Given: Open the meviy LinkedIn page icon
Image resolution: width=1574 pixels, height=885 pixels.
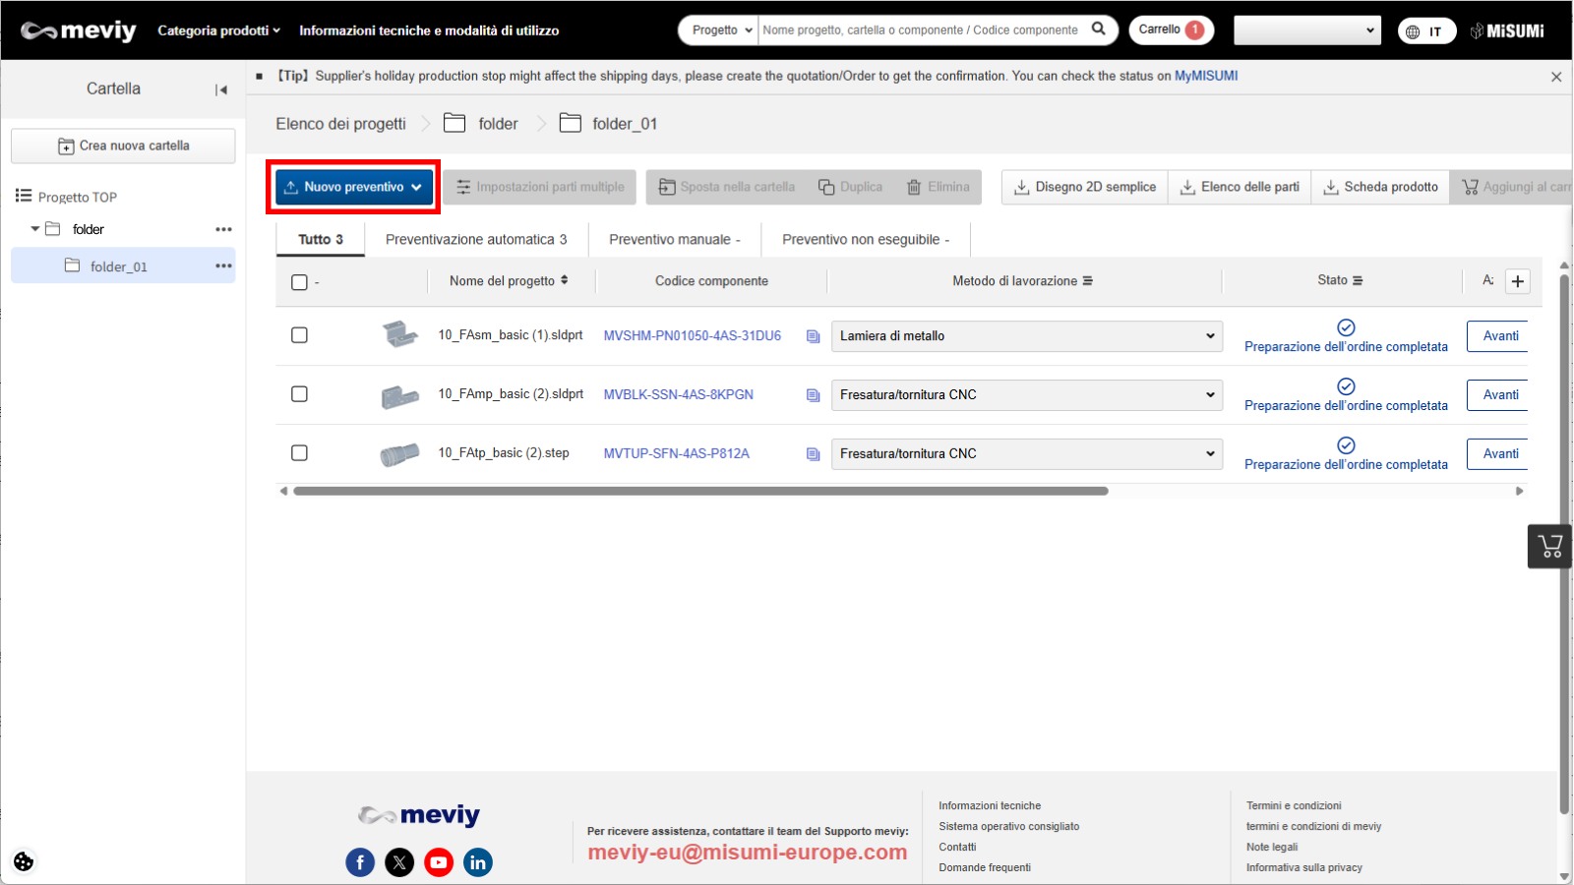Looking at the screenshot, I should [x=478, y=862].
